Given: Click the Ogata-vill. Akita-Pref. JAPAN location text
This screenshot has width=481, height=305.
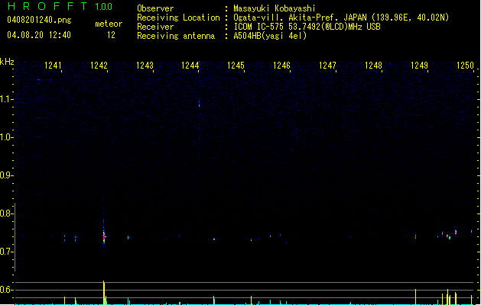Looking at the screenshot, I should 341,18.
